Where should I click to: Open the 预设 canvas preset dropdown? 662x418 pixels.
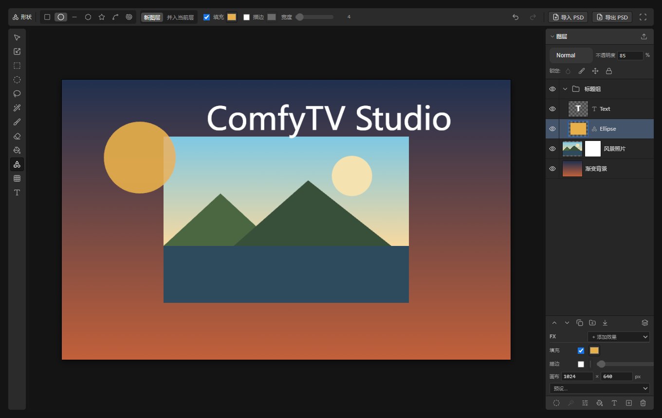pyautogui.click(x=600, y=388)
